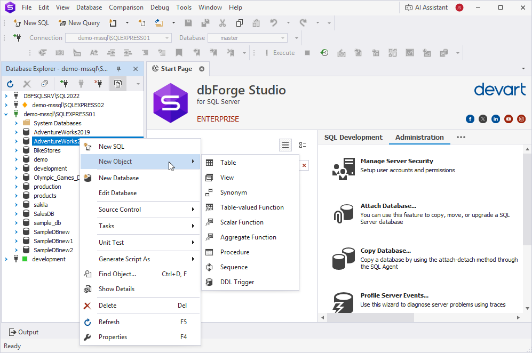Viewport: 532px width, 353px height.
Task: Expand the System Databases folder
Action: click(x=16, y=123)
